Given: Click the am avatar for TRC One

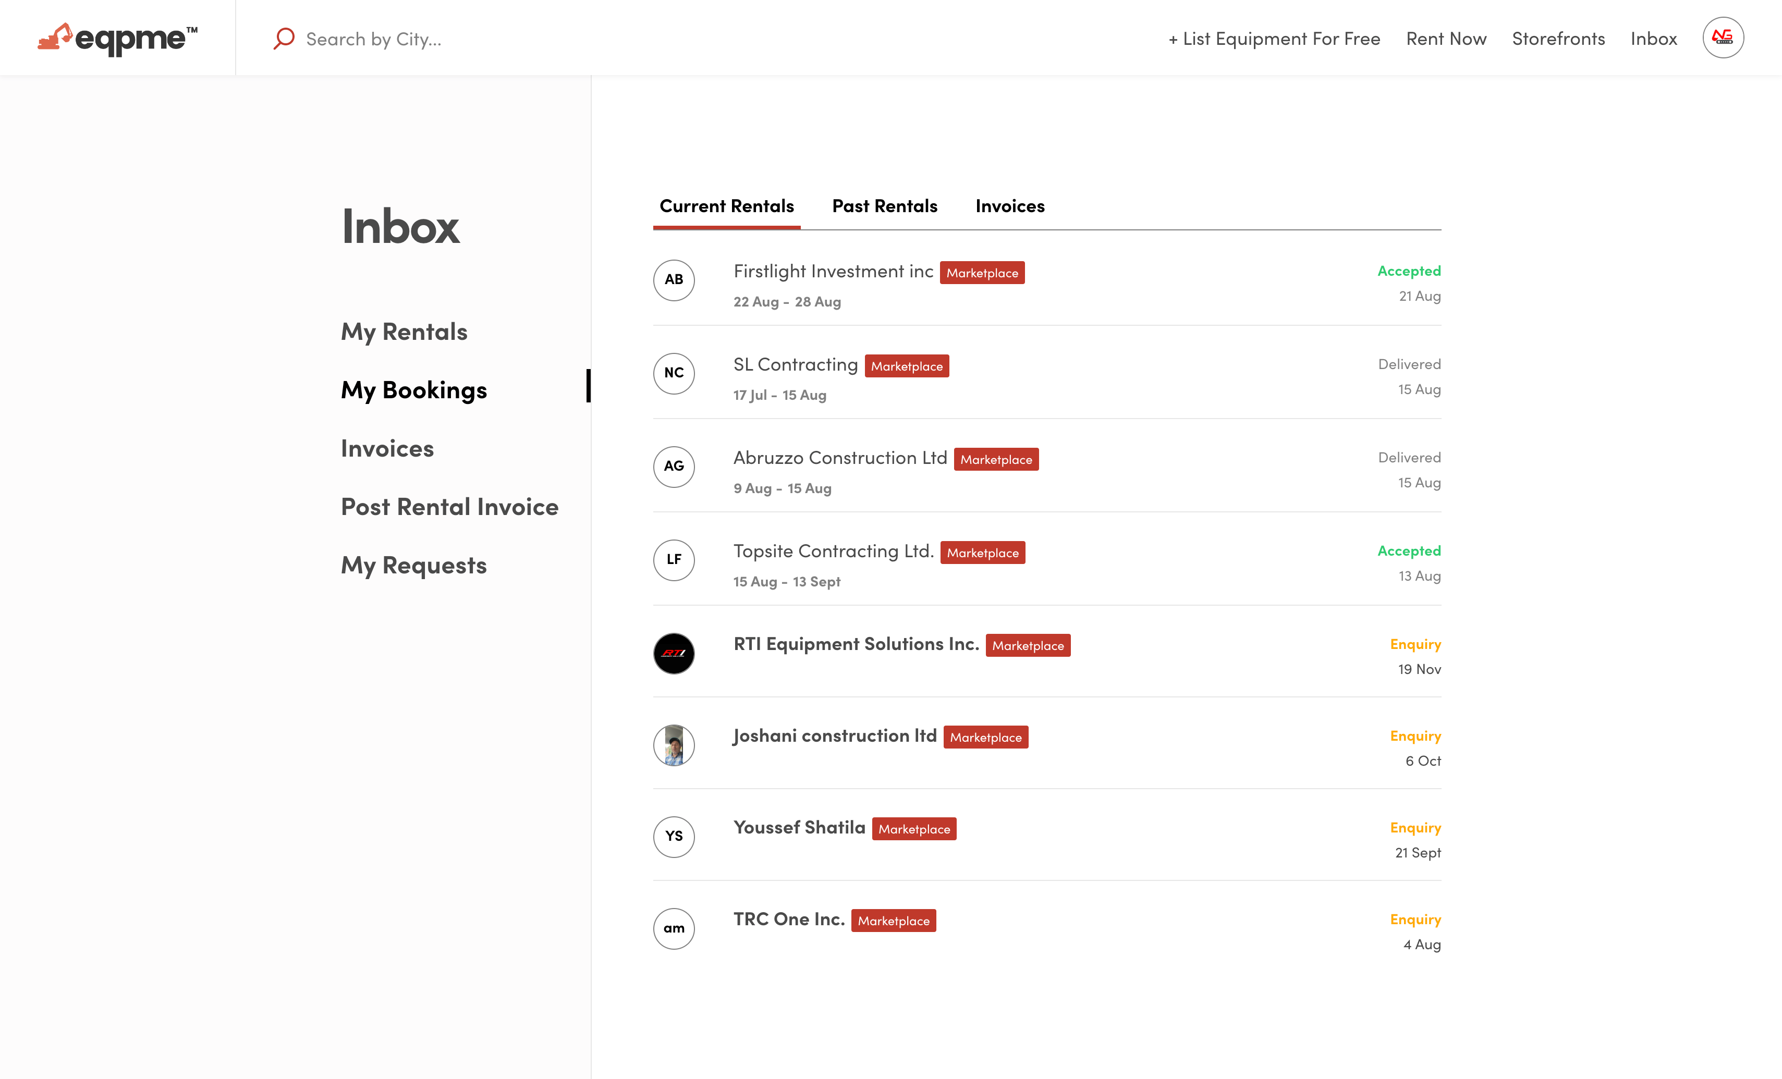Looking at the screenshot, I should click(673, 928).
